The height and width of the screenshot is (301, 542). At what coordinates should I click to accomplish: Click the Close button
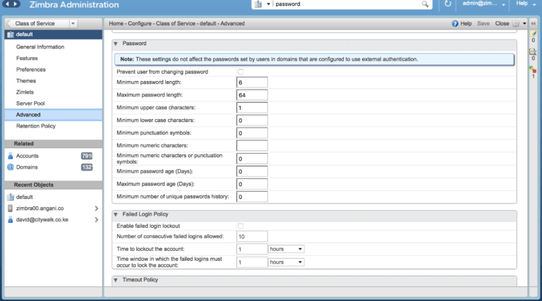tap(502, 23)
